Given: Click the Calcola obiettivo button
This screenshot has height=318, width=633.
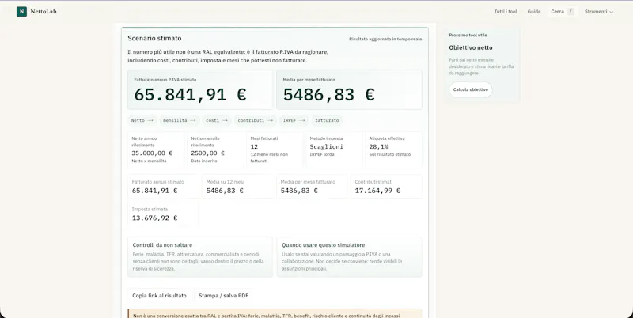Looking at the screenshot, I should (470, 89).
